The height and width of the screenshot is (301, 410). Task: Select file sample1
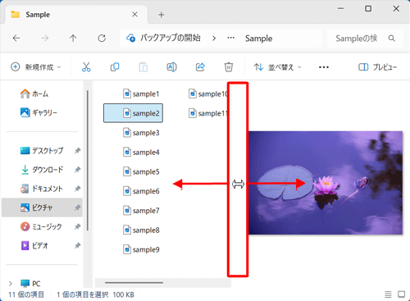tap(141, 93)
